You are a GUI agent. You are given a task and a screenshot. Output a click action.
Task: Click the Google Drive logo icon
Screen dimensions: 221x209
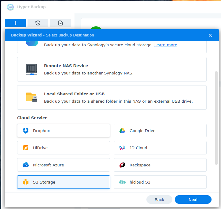(x=122, y=131)
